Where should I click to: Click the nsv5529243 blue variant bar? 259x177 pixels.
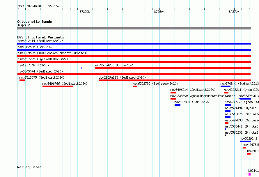click(245, 141)
